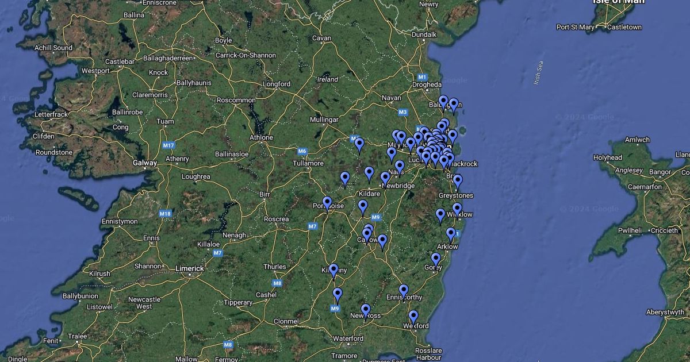690x362 pixels.
Task: Click the Ennis town label
Action: tap(151, 238)
